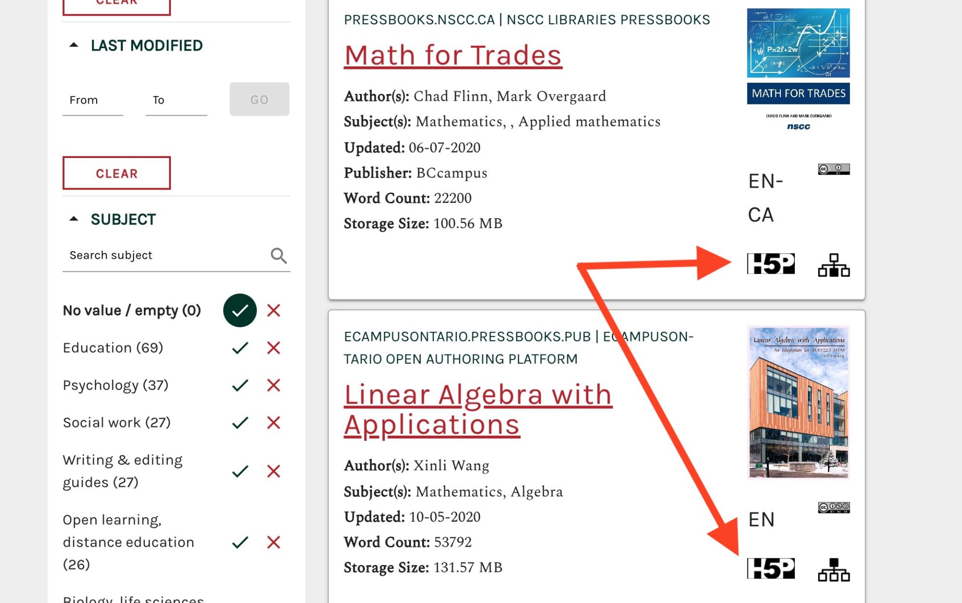Include Writing & editing guides with its checkmark
Image resolution: width=962 pixels, height=603 pixels.
(x=240, y=470)
